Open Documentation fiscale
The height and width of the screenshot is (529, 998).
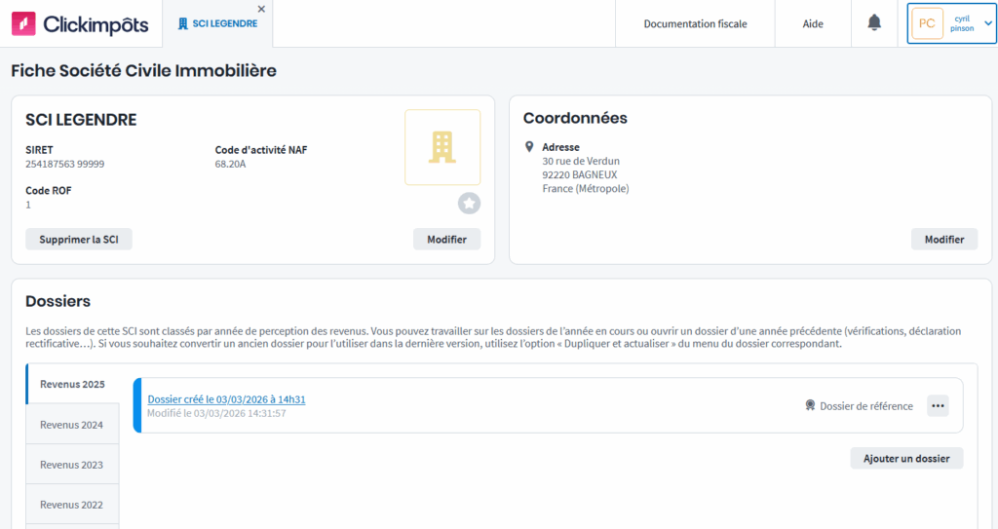pos(695,23)
